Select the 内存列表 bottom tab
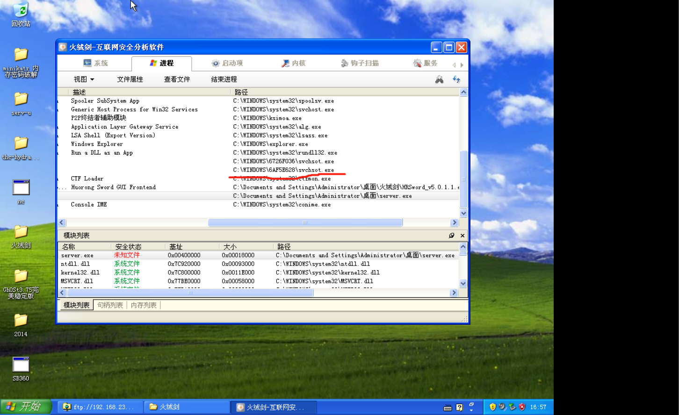The image size is (679, 415). 144,305
